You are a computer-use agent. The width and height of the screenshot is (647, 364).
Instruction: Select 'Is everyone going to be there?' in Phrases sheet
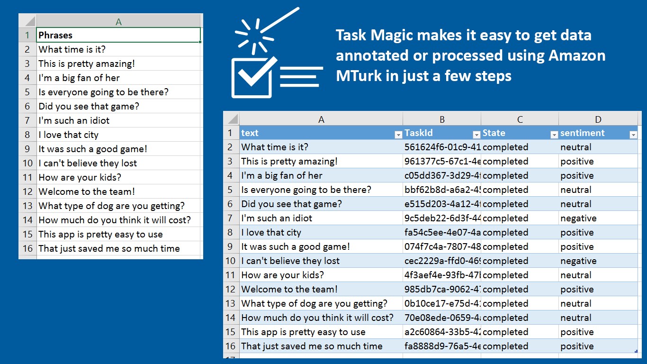tap(118, 92)
